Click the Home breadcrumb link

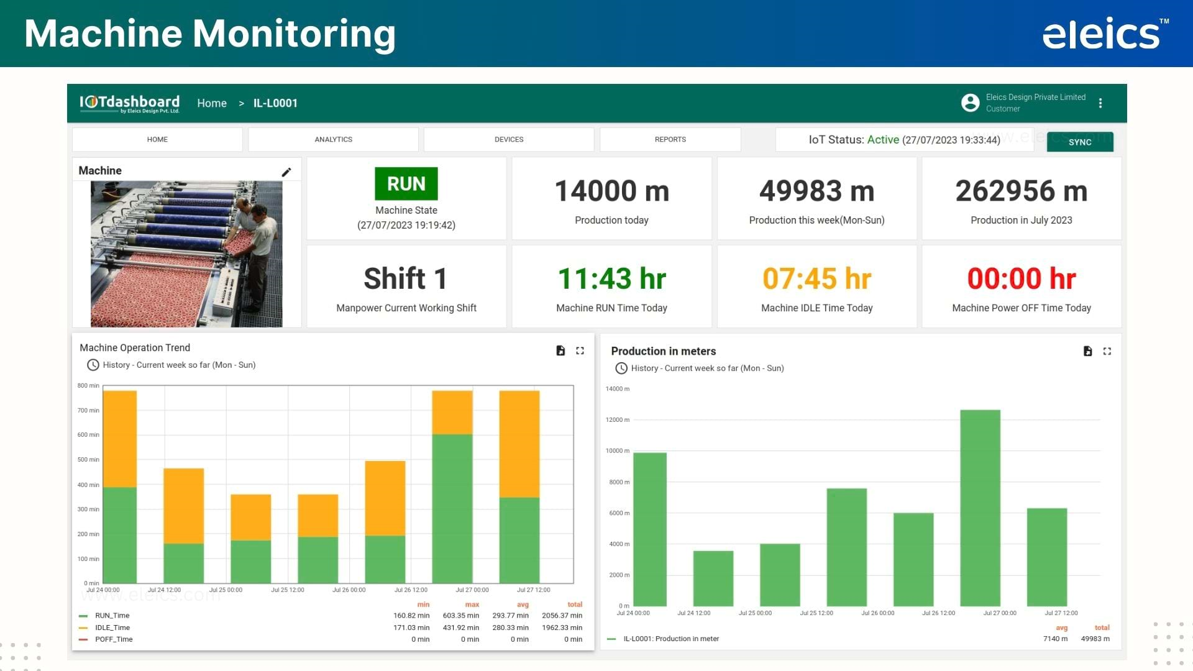[x=212, y=103]
